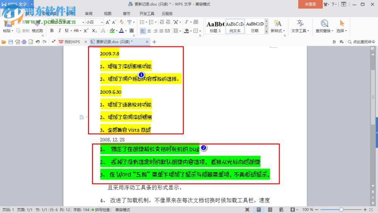Toggle character shading icon
Screen dimensions: 378x213
click(x=132, y=31)
